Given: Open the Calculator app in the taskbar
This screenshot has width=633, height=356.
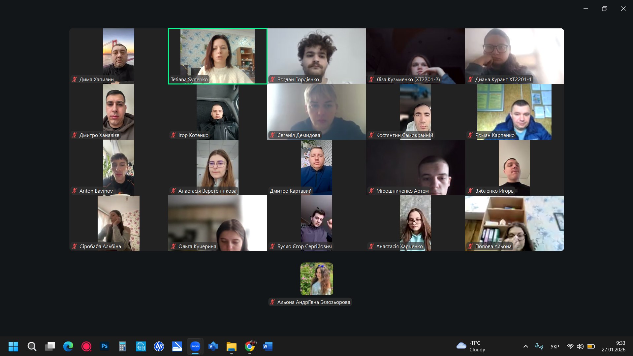Looking at the screenshot, I should tap(122, 346).
